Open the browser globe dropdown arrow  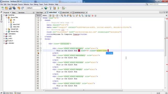pos(48,8)
